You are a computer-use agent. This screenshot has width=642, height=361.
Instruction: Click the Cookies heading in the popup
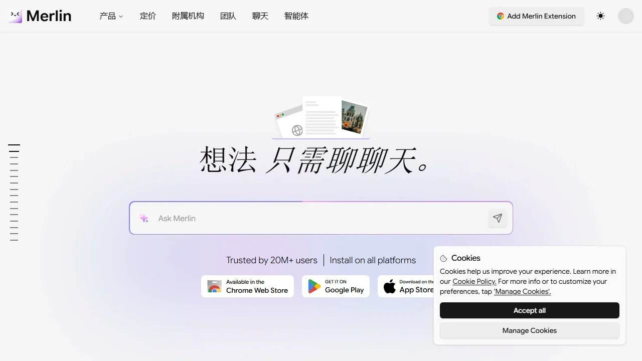tap(465, 258)
